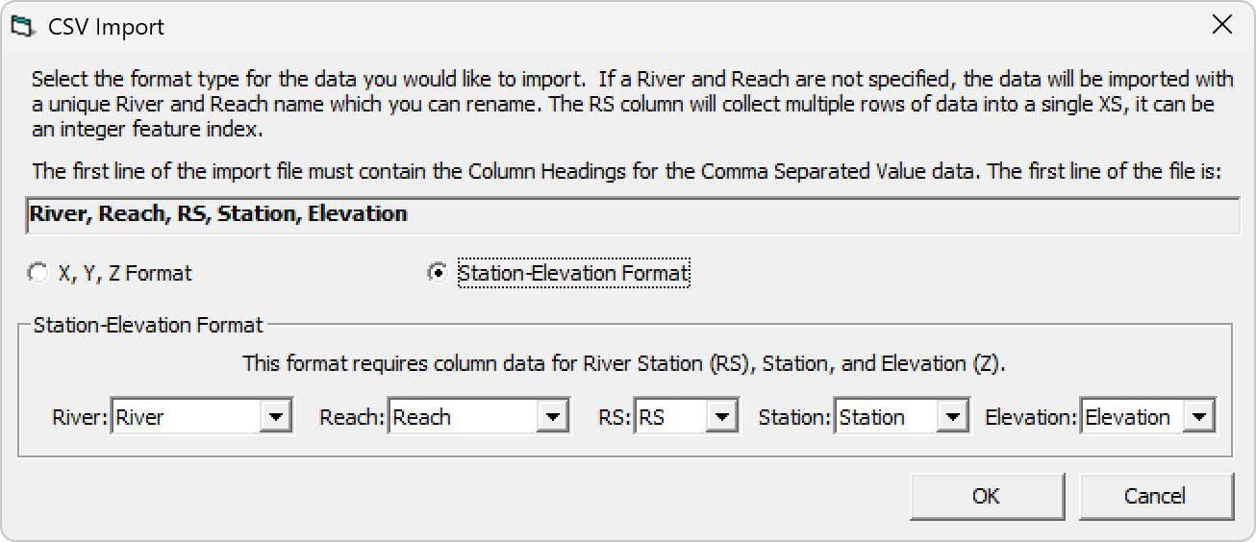The image size is (1256, 542).
Task: Click the River combo box text field
Action: click(188, 417)
